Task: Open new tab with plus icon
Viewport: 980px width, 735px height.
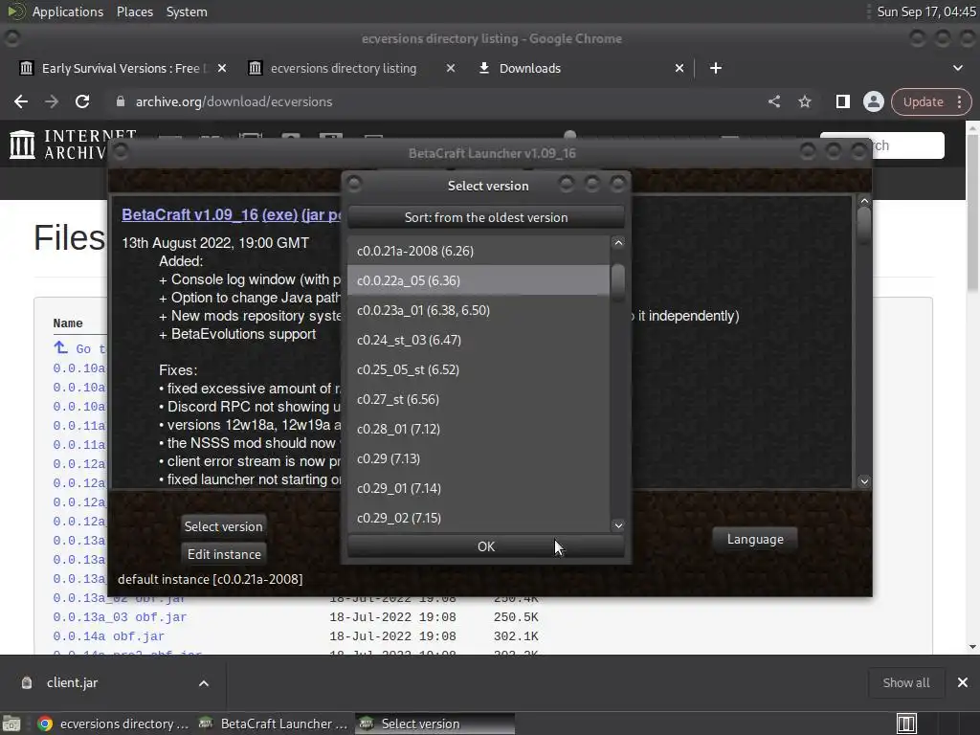Action: [x=716, y=68]
